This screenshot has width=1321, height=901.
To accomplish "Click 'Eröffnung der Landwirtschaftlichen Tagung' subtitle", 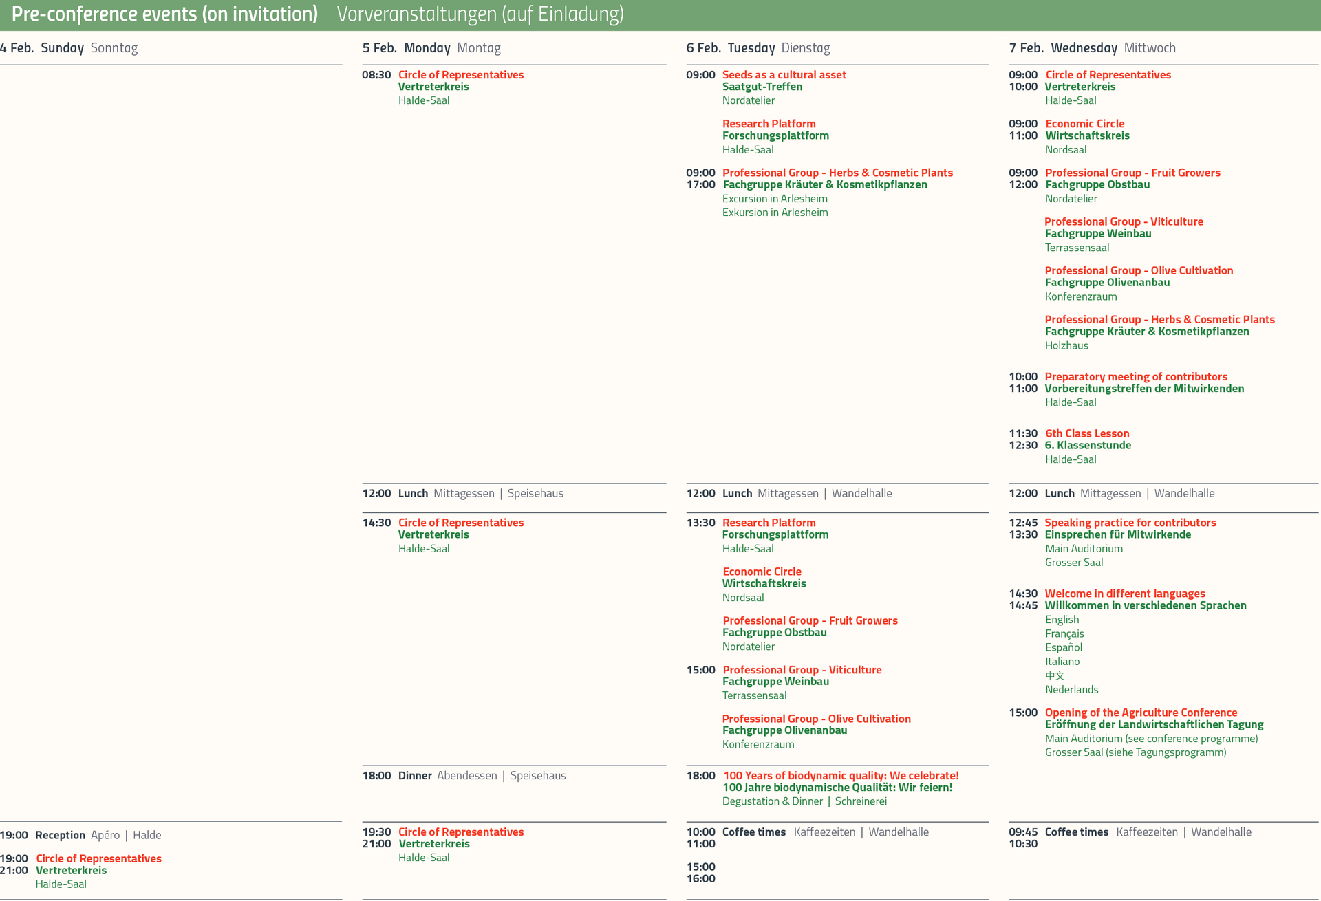I will click(x=1154, y=725).
